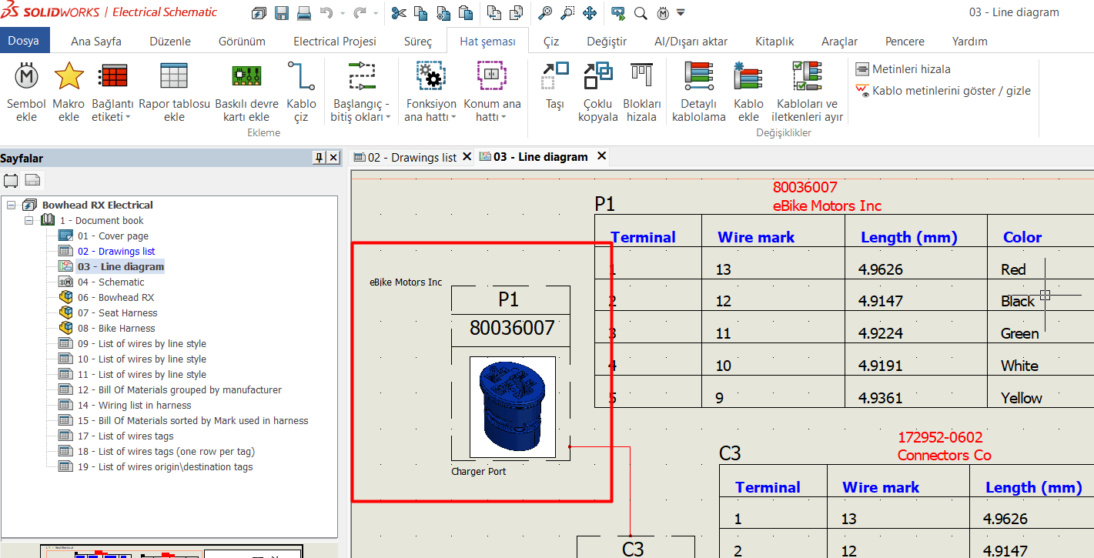Screen dimensions: 1094x558
Task: Click the blue Charger Port 3D image
Action: [513, 406]
